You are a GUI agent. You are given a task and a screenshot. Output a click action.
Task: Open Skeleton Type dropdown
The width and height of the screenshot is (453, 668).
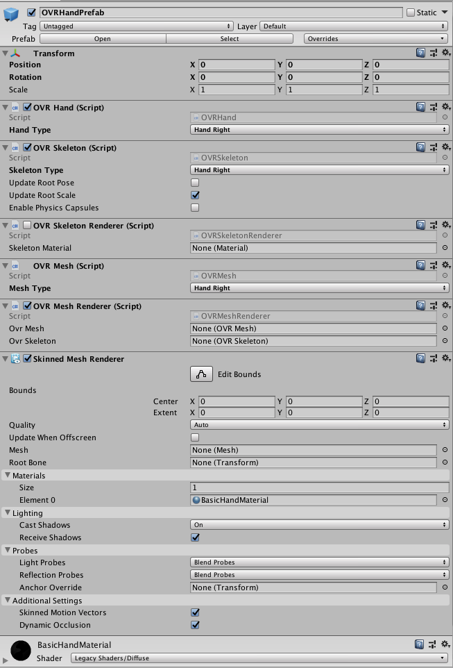pyautogui.click(x=319, y=169)
